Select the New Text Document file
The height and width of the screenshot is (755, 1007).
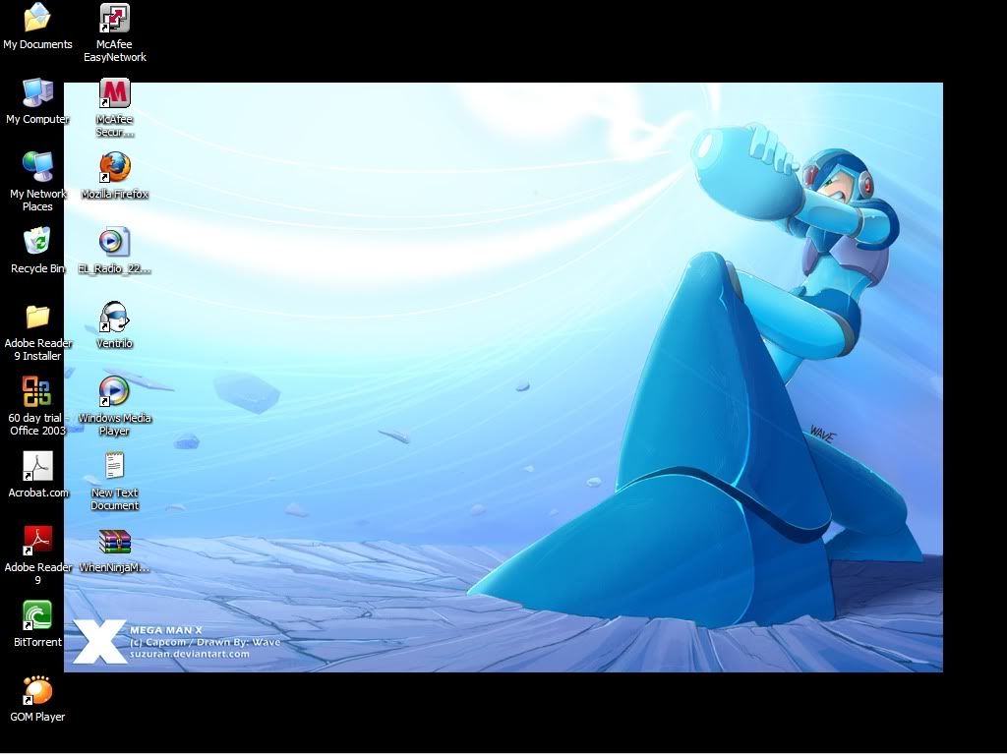click(x=114, y=465)
